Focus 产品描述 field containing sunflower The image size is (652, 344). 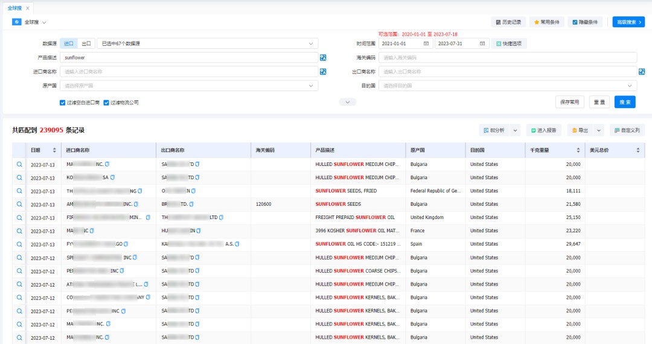pos(189,58)
